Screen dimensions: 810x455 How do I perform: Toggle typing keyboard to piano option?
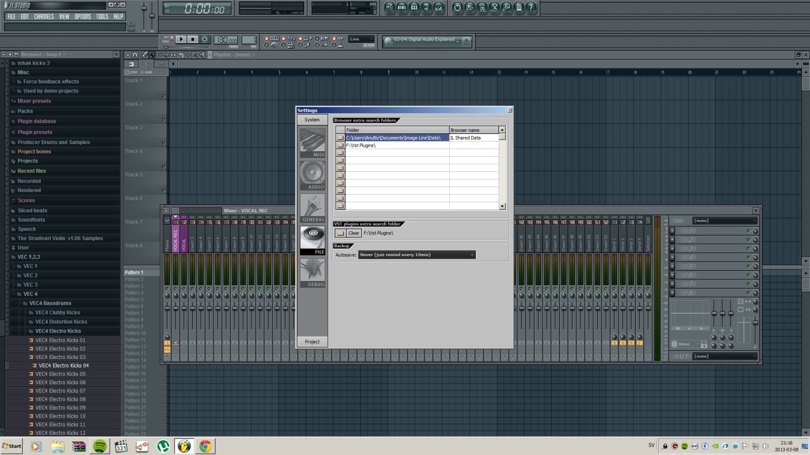point(267,38)
